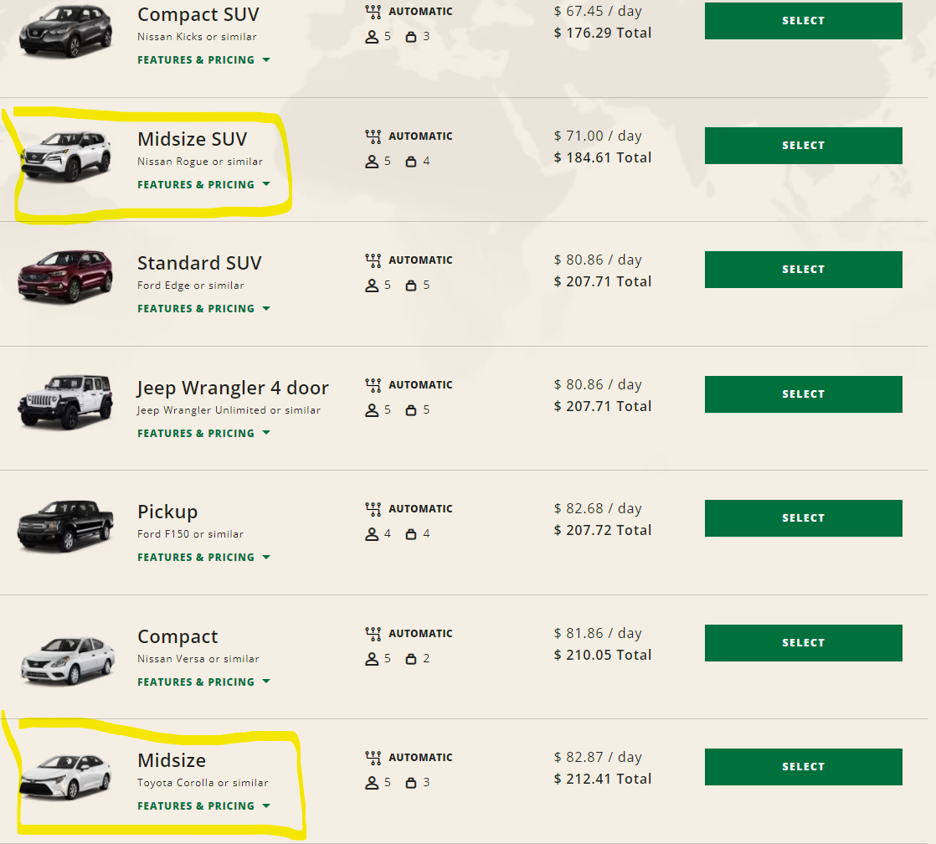
Task: Click the white Jeep Wrangler car image
Action: click(65, 400)
